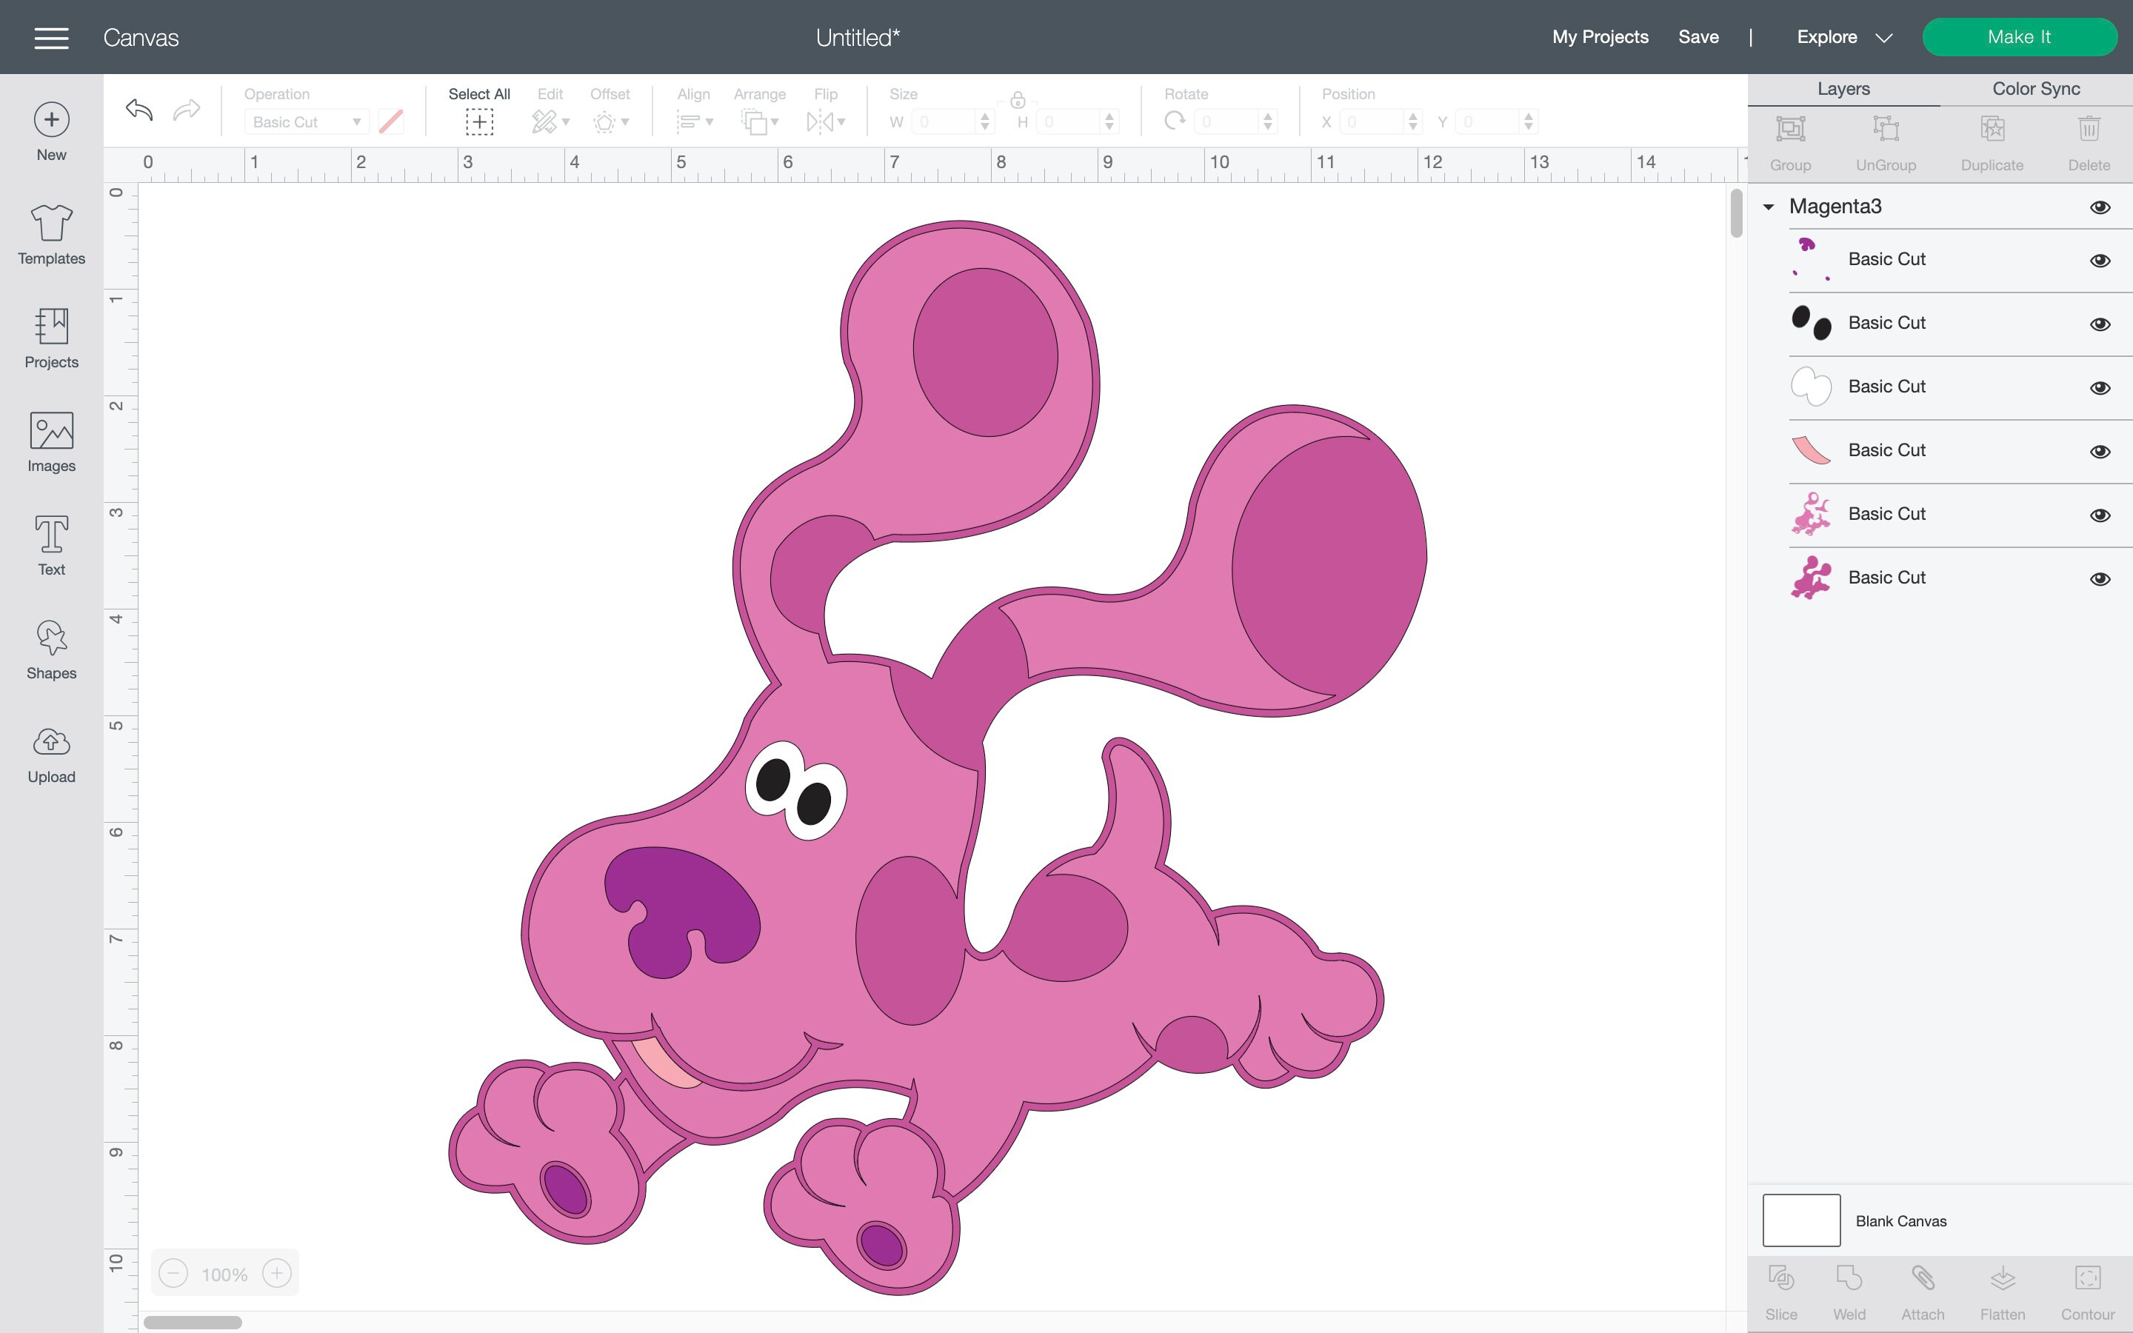Open the Images library
This screenshot has height=1333, width=2133.
[50, 441]
